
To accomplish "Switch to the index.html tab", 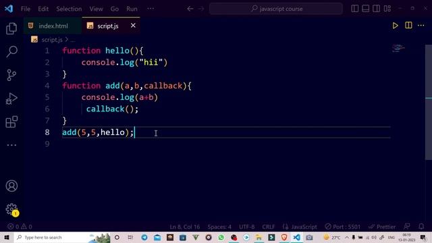I will coord(53,26).
